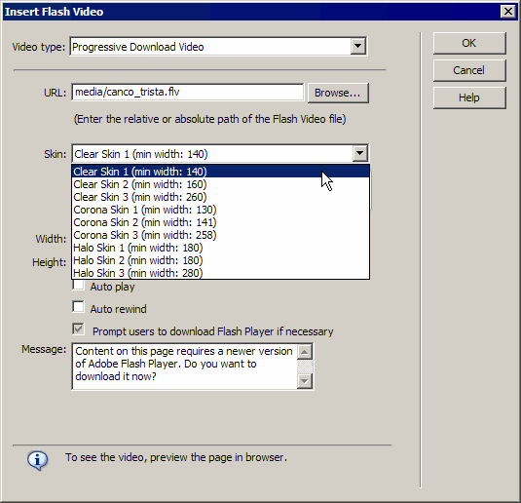Click the Video type combo box field
Viewport: 521px width, 503px height.
point(218,46)
